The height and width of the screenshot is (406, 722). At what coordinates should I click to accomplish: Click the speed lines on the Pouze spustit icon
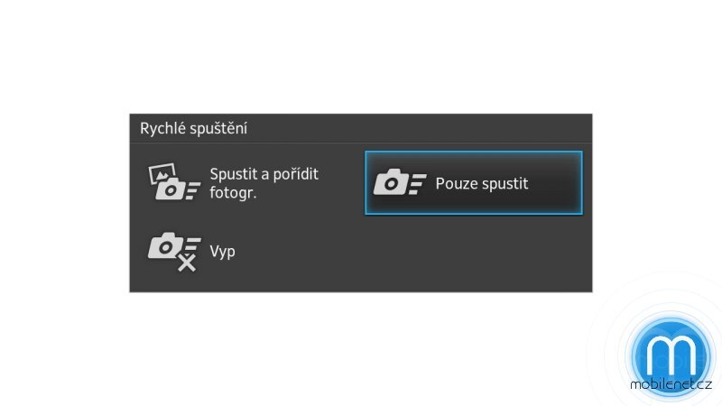click(415, 183)
